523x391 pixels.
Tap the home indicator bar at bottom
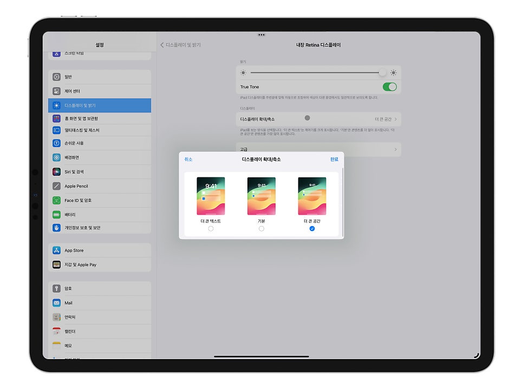pos(261,356)
